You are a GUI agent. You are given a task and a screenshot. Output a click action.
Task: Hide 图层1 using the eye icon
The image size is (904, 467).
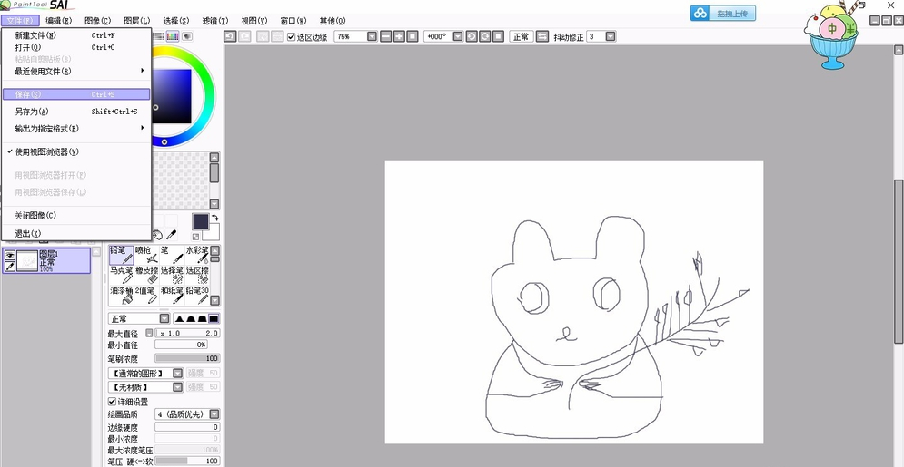click(x=10, y=256)
